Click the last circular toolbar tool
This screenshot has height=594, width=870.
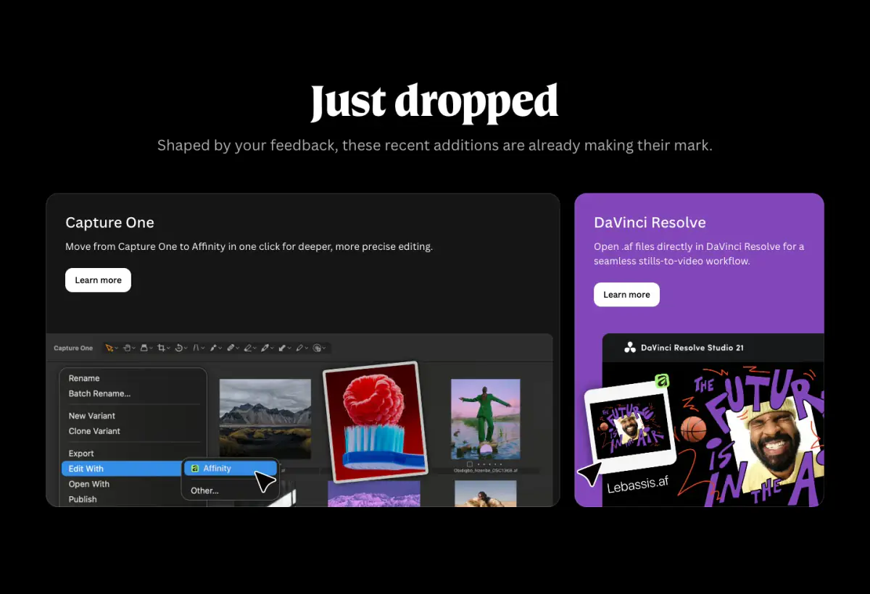click(x=316, y=348)
